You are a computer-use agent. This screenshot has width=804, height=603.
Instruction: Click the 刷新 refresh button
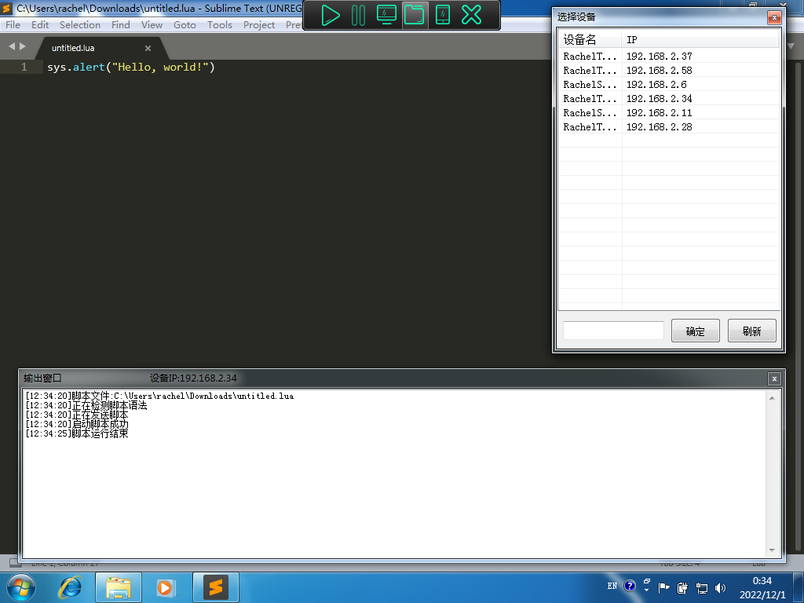click(751, 331)
